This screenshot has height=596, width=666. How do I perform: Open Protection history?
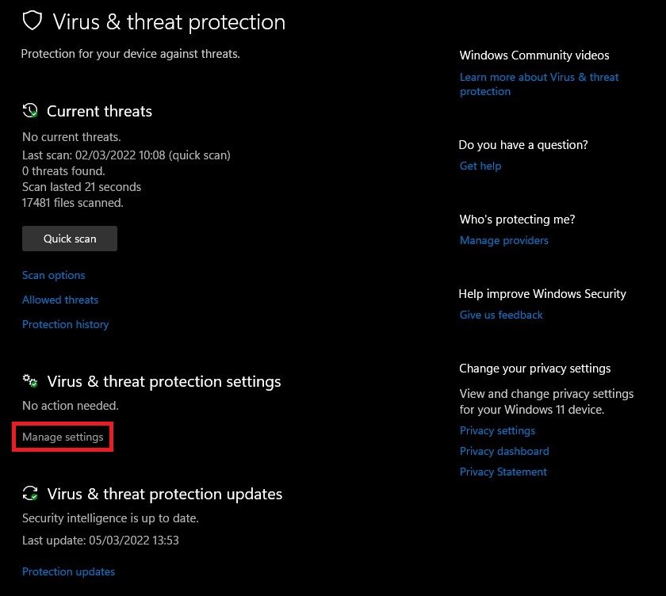click(65, 324)
